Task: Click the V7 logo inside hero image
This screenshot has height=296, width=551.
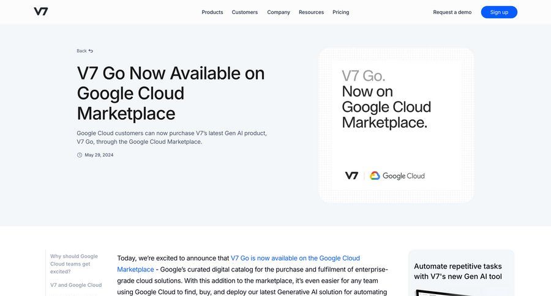Action: tap(351, 176)
